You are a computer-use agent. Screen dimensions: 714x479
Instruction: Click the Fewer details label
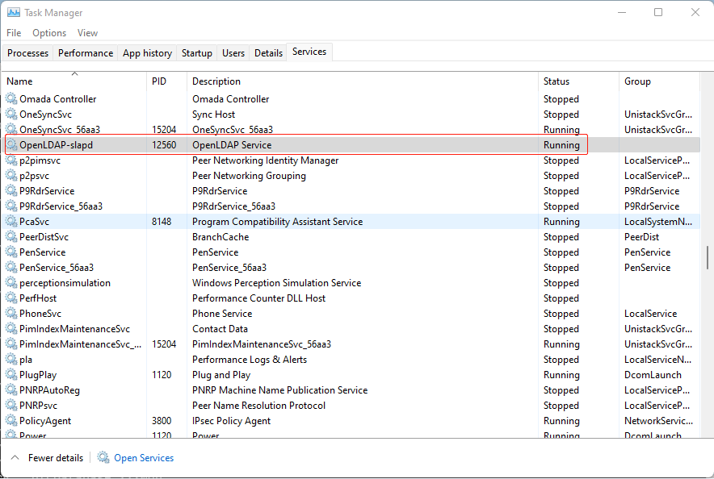[56, 458]
